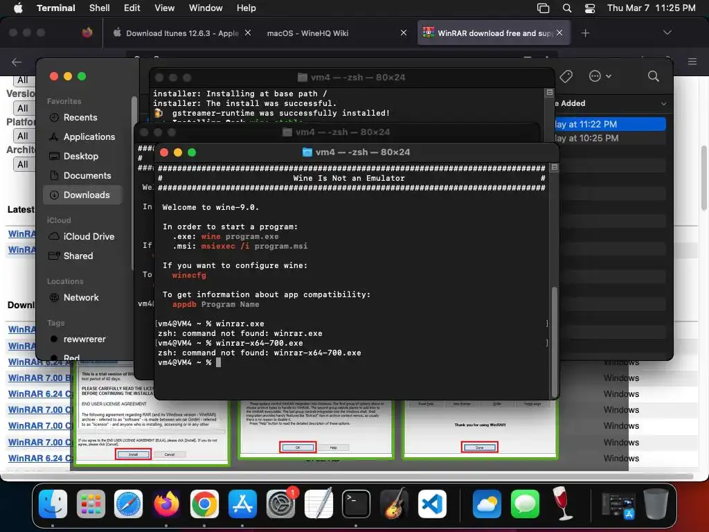Viewport: 709px width, 532px height.
Task: Open Control Center in menu bar
Action: (x=590, y=8)
